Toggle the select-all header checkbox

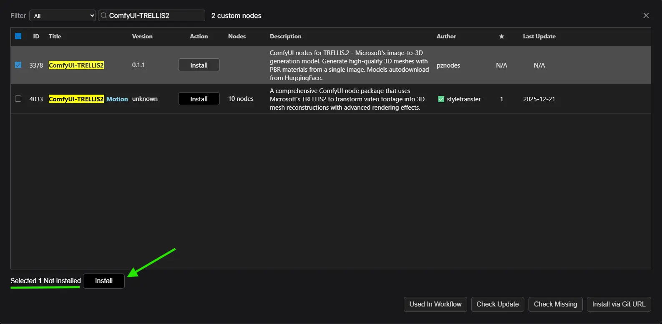pyautogui.click(x=18, y=36)
